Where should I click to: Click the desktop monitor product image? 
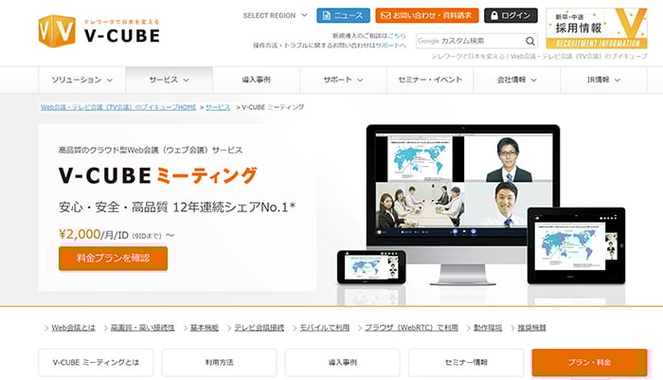coord(463,203)
